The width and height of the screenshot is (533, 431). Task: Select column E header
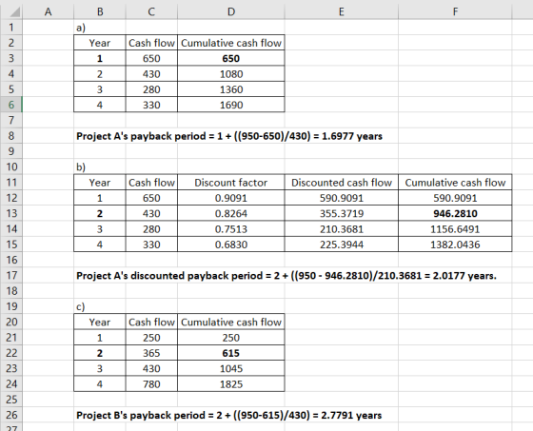(342, 12)
